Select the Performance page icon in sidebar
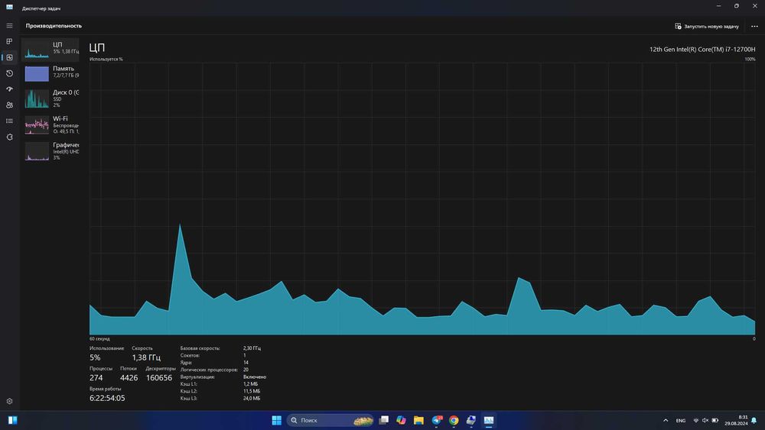 (x=9, y=57)
